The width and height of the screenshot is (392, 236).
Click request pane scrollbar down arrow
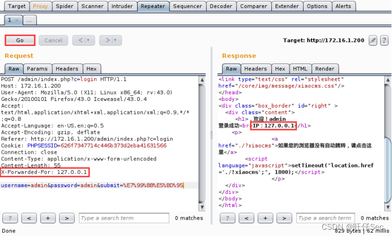pos(202,207)
